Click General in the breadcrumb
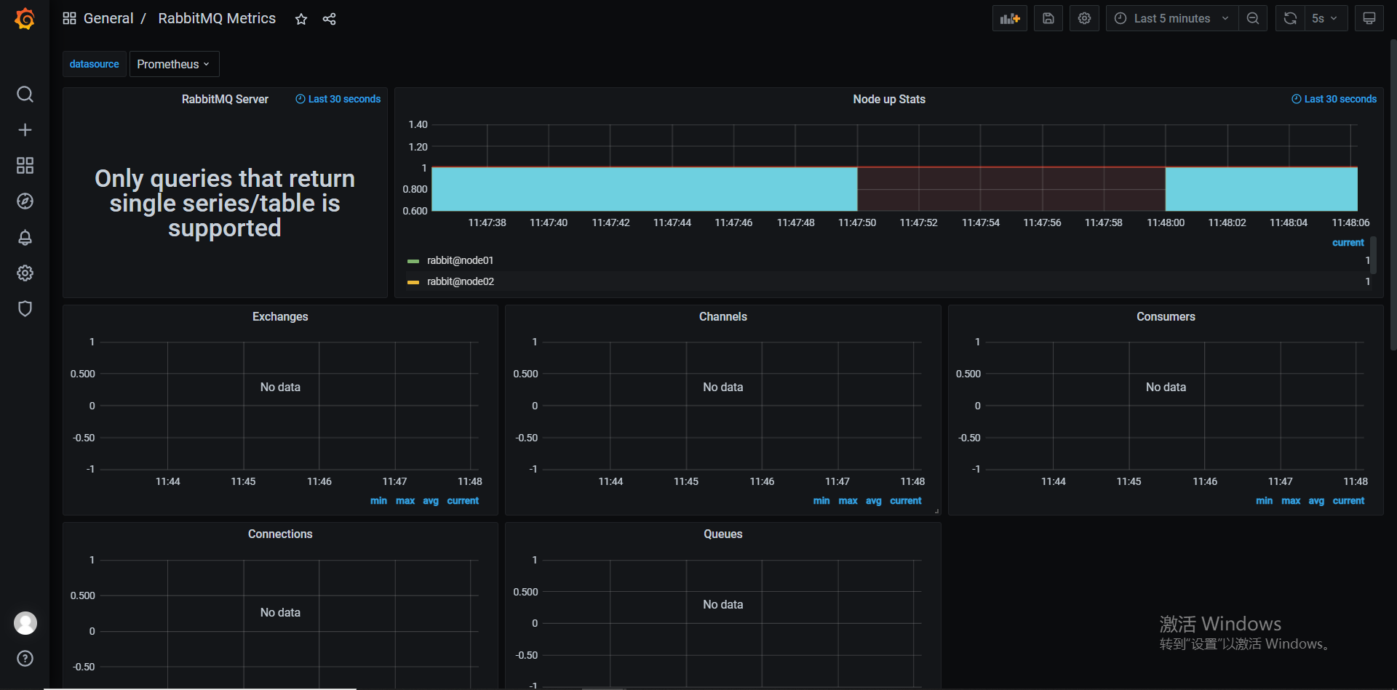Viewport: 1397px width, 690px height. [110, 18]
